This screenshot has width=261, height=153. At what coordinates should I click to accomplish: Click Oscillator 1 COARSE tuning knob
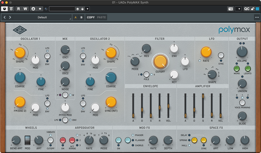pyautogui.click(x=20, y=77)
